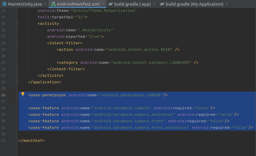Viewport: 256px width, 156px height.
Task: Click fold marker at closing application tag
Action: pos(17,82)
